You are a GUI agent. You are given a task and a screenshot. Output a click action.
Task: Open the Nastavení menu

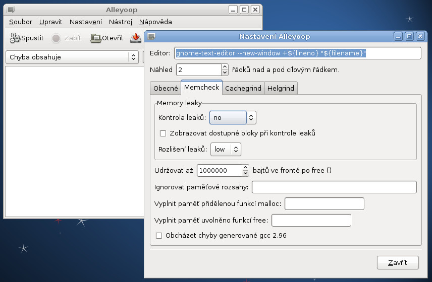(86, 22)
